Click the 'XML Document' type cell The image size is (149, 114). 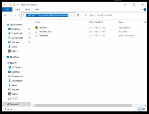126,36
